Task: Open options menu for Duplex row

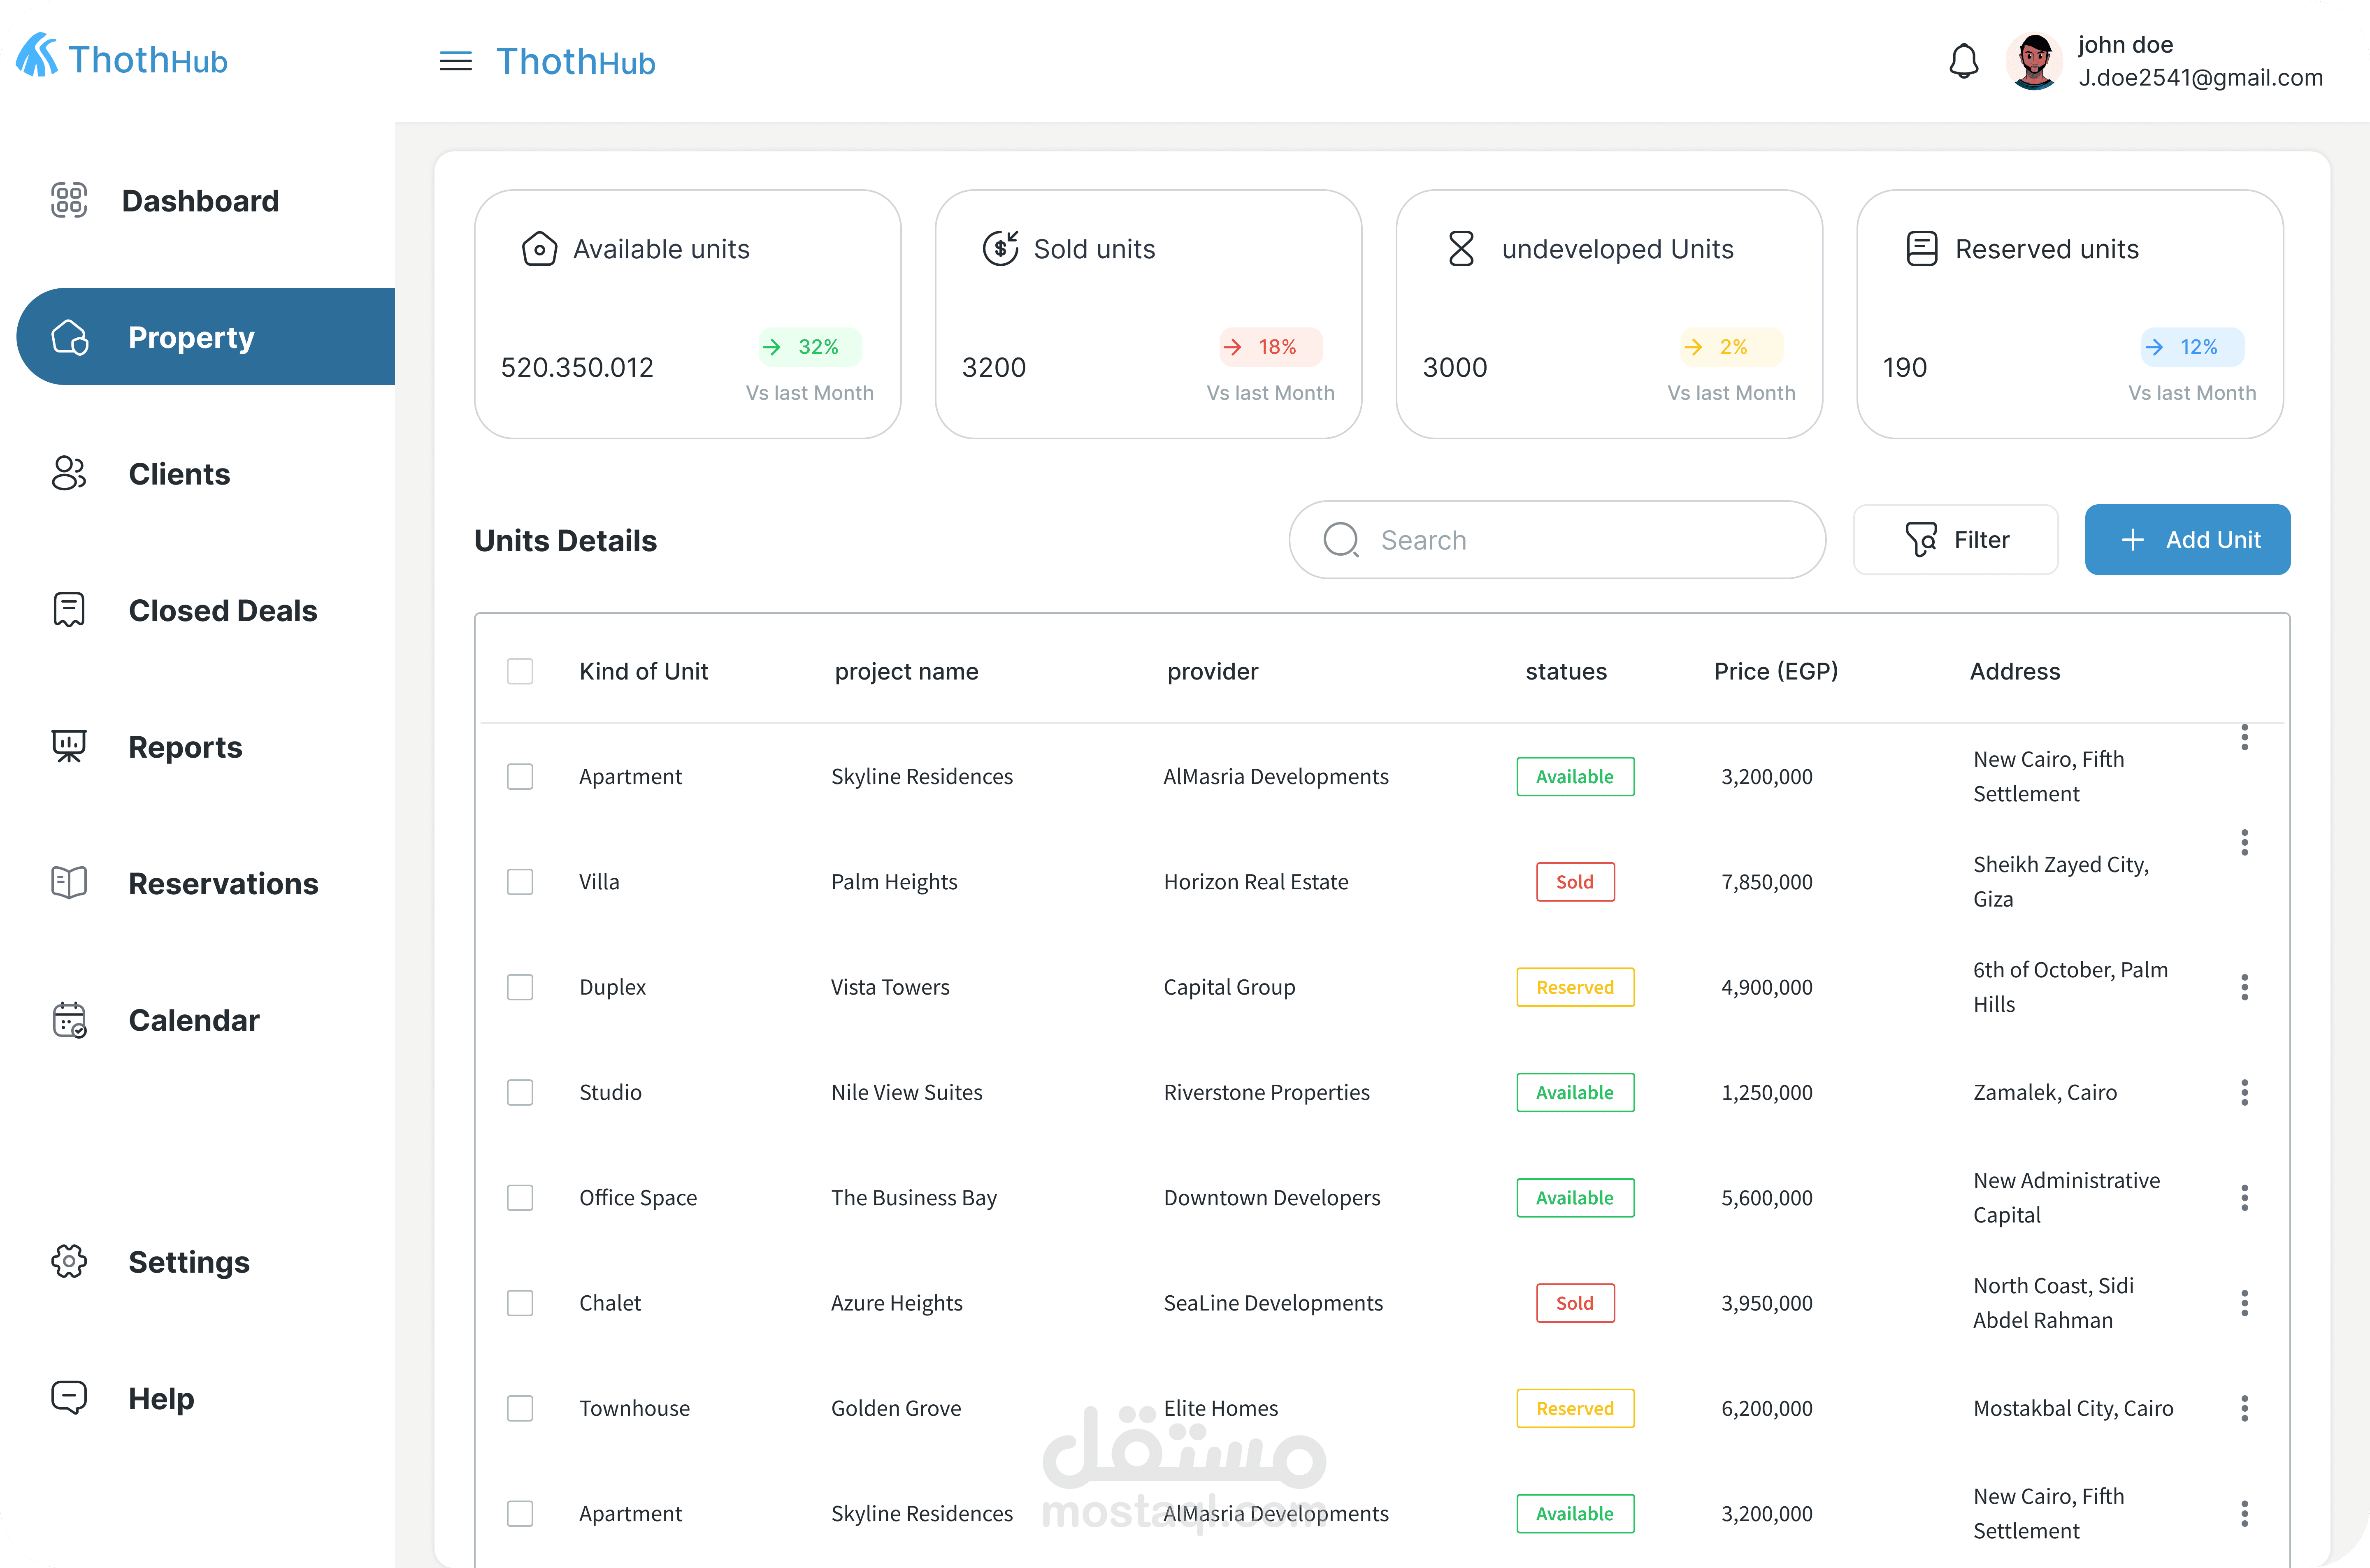Action: pyautogui.click(x=2244, y=987)
